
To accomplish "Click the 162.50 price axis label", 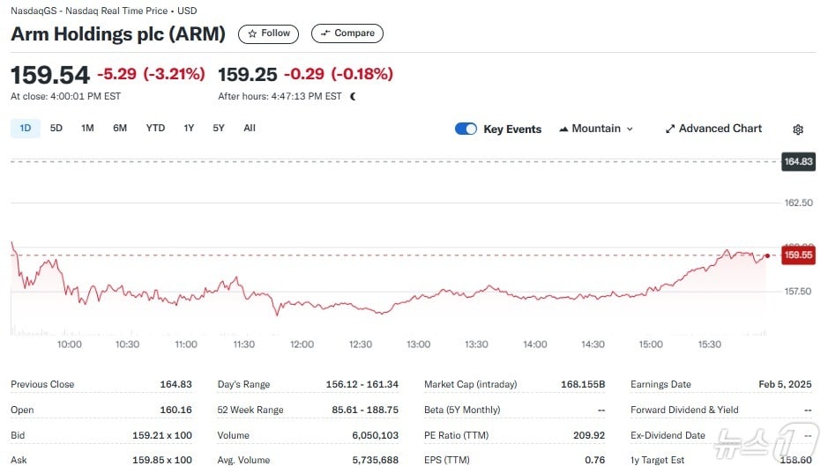I will [798, 203].
